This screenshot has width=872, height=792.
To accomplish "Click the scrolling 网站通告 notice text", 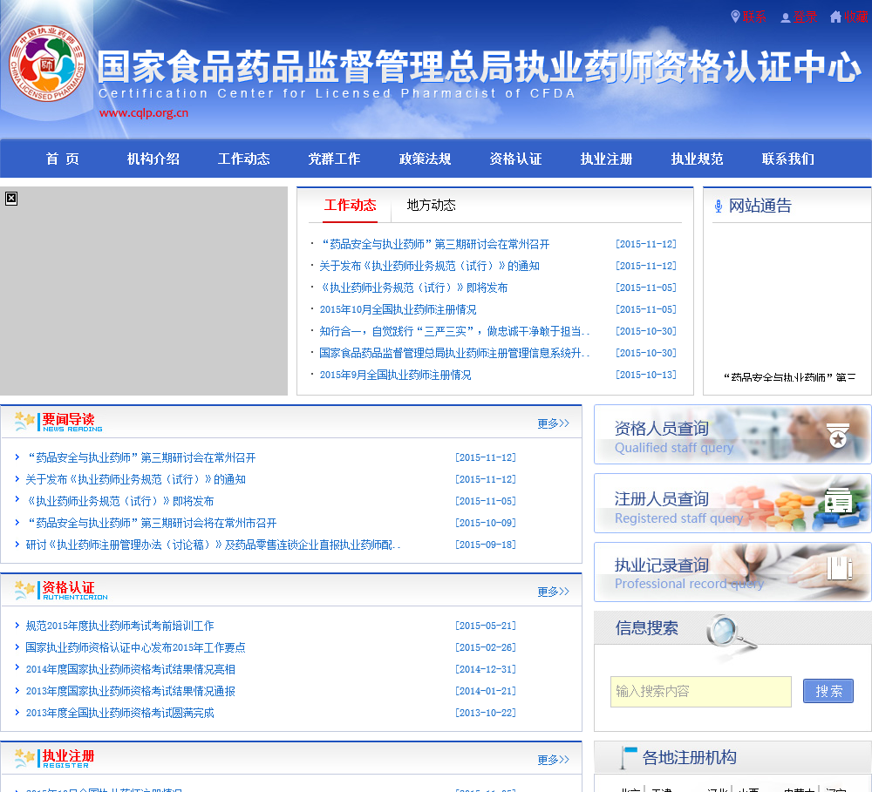I will 790,377.
